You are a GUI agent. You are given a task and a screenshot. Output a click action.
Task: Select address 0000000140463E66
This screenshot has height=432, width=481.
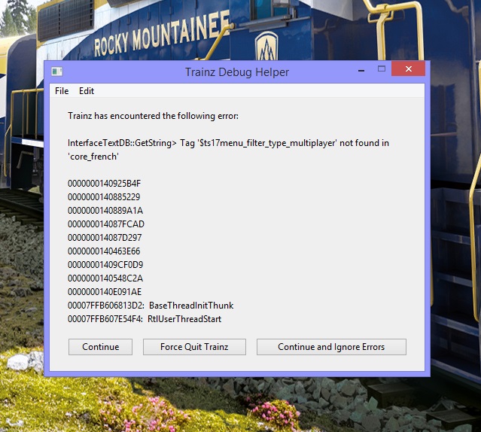[x=104, y=251]
